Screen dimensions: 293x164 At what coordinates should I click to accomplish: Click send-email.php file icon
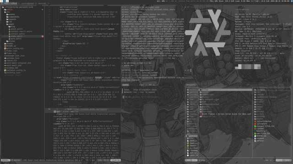(x=5, y=65)
